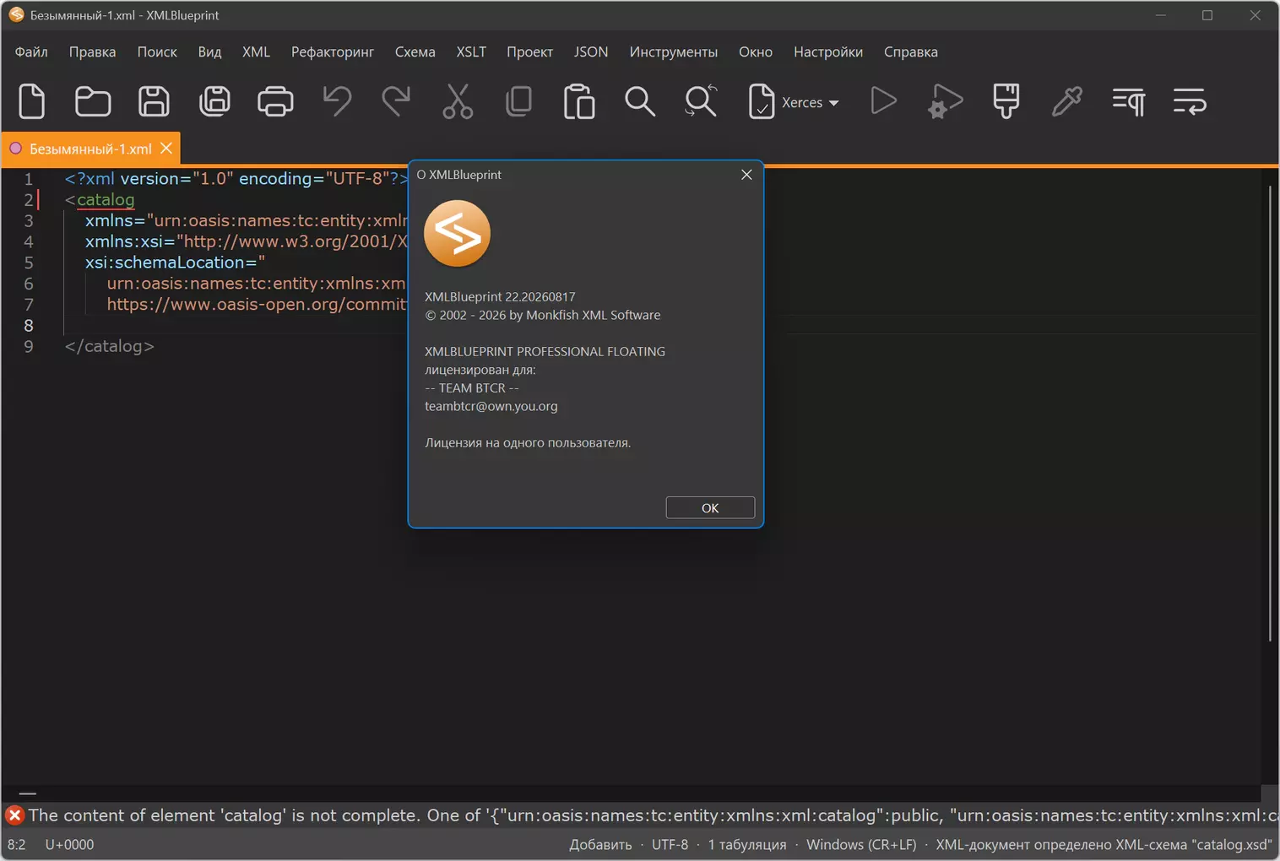
Task: Validate document with Xerces checkmark icon
Action: pyautogui.click(x=762, y=101)
